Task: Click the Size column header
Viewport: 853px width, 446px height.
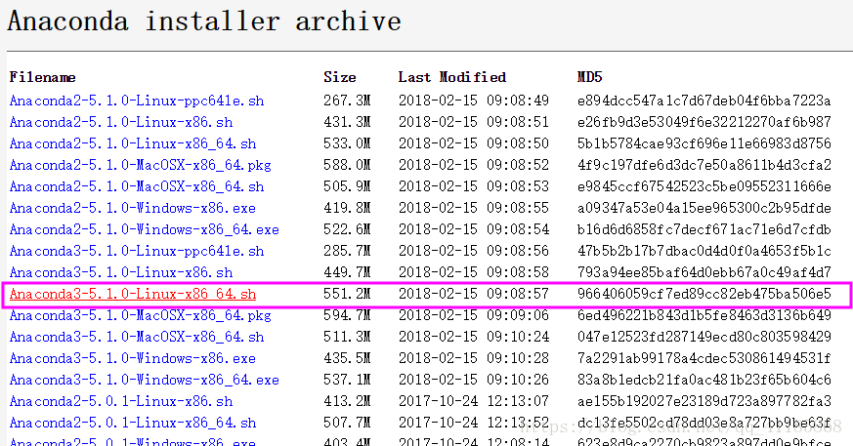Action: [340, 77]
